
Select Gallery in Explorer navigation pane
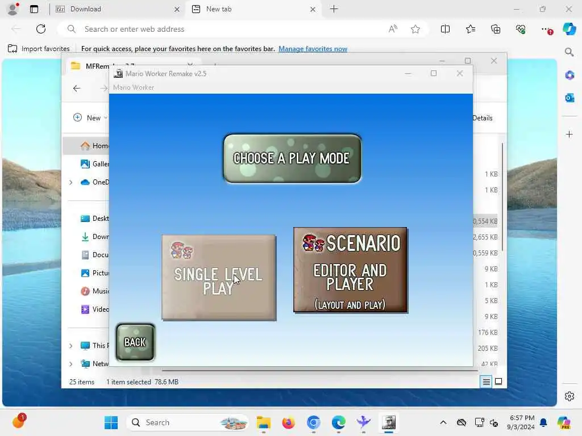(95, 164)
